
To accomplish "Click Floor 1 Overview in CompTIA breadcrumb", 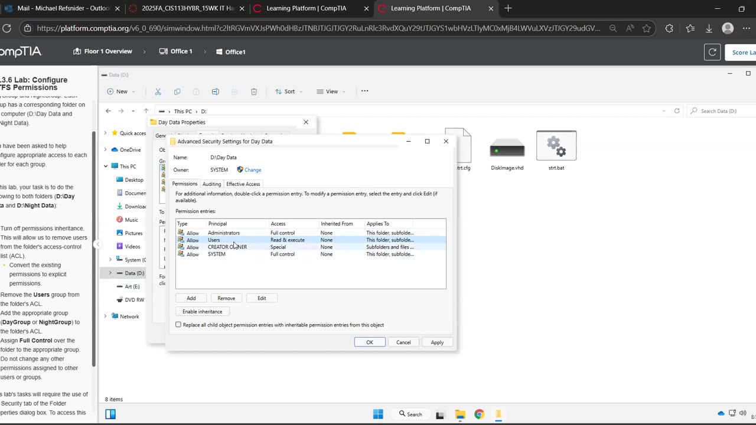I will click(x=103, y=51).
